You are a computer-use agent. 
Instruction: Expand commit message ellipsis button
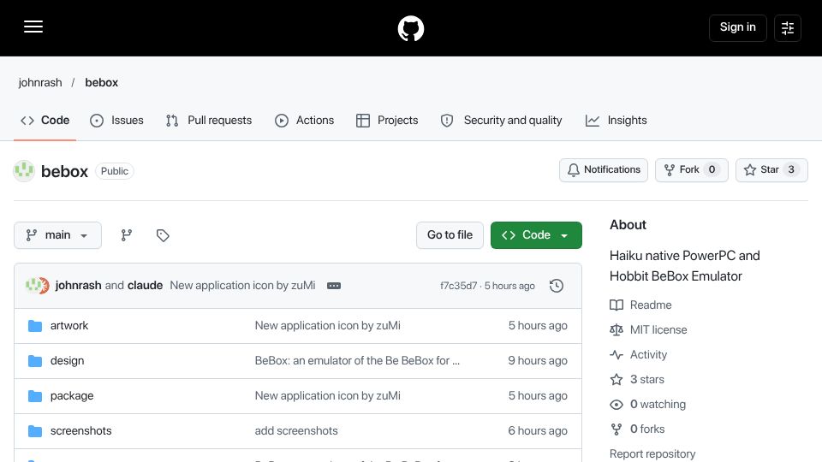coord(334,286)
